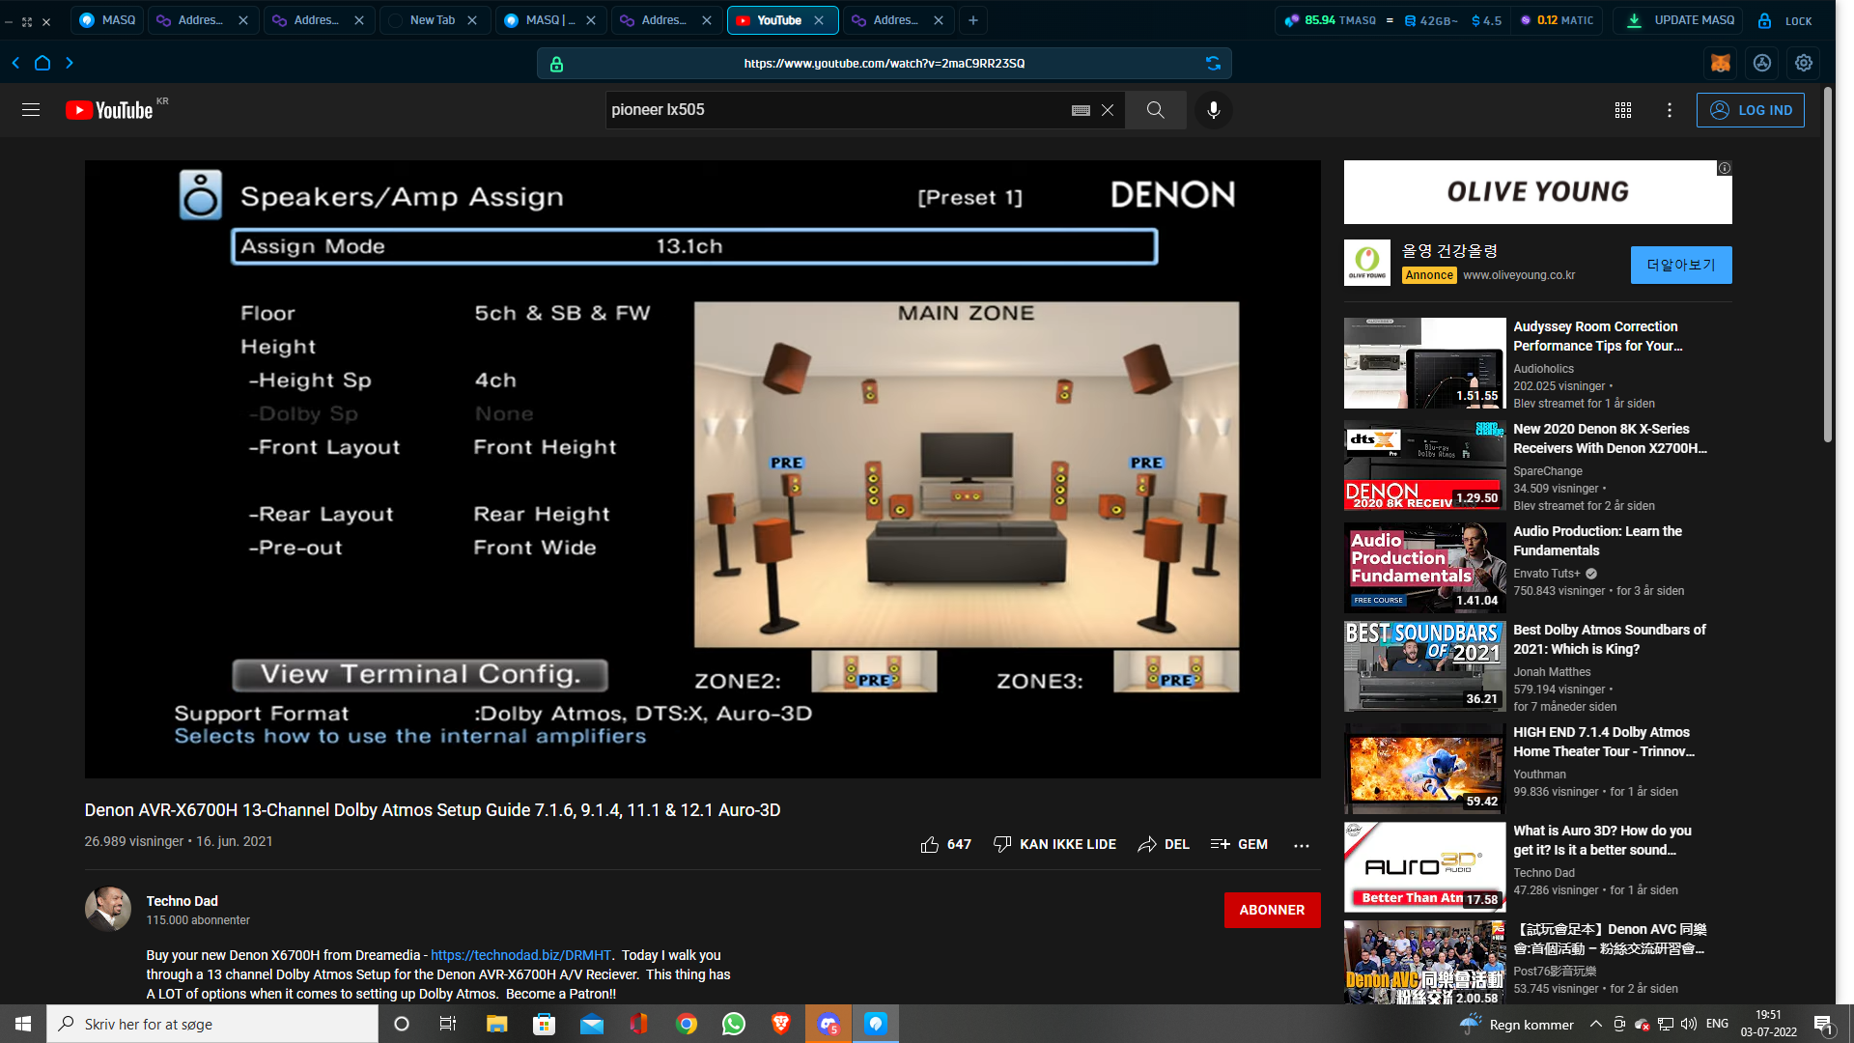Open browser settings gear icon
1854x1043 pixels.
click(1804, 63)
